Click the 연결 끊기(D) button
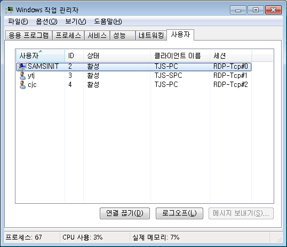The image size is (287, 247). point(125,213)
